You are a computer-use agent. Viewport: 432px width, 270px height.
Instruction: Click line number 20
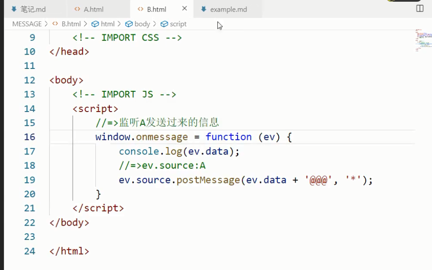[30, 194]
